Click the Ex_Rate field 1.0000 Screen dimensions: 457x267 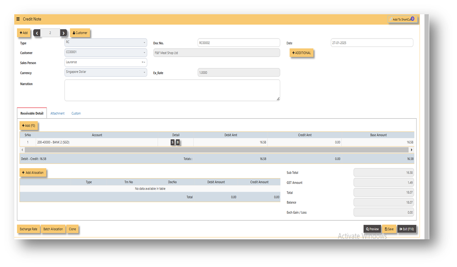tap(239, 73)
